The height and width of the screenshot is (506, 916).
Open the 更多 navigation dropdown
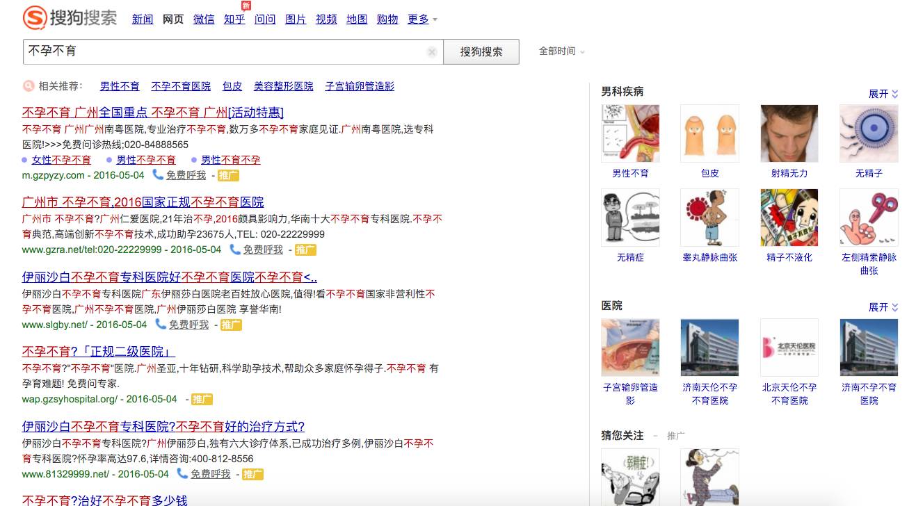[422, 19]
